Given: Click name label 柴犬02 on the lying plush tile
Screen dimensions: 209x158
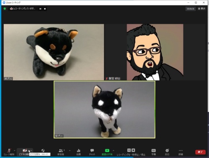Looking at the screenshot, I should point(8,79).
